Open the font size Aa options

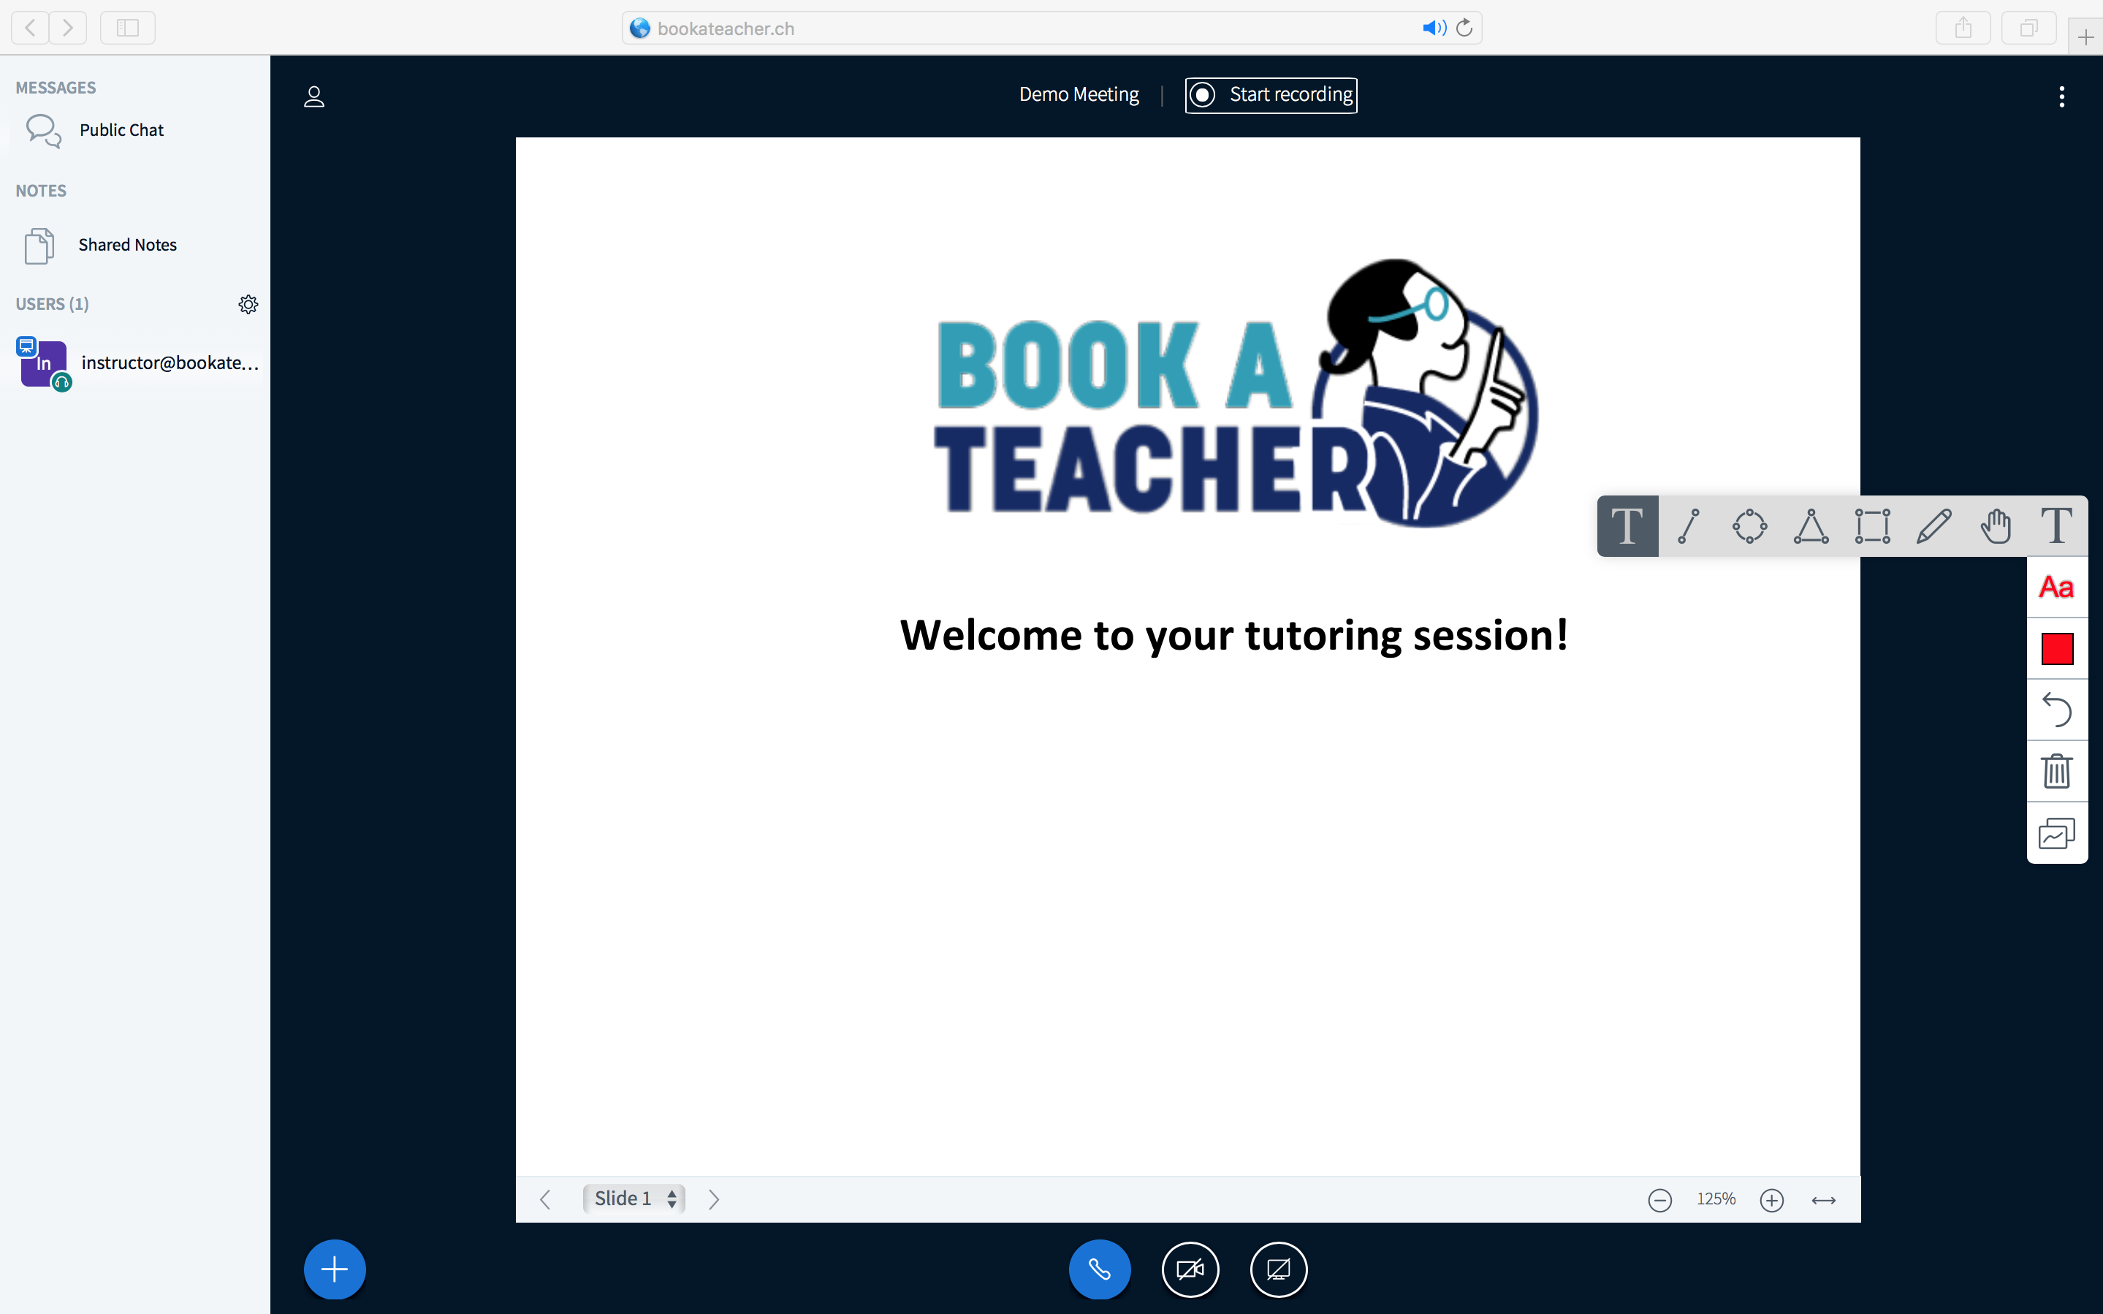(x=2057, y=588)
